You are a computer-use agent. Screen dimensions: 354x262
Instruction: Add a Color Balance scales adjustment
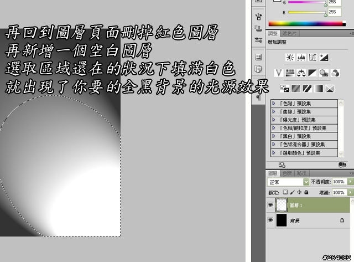(301, 73)
